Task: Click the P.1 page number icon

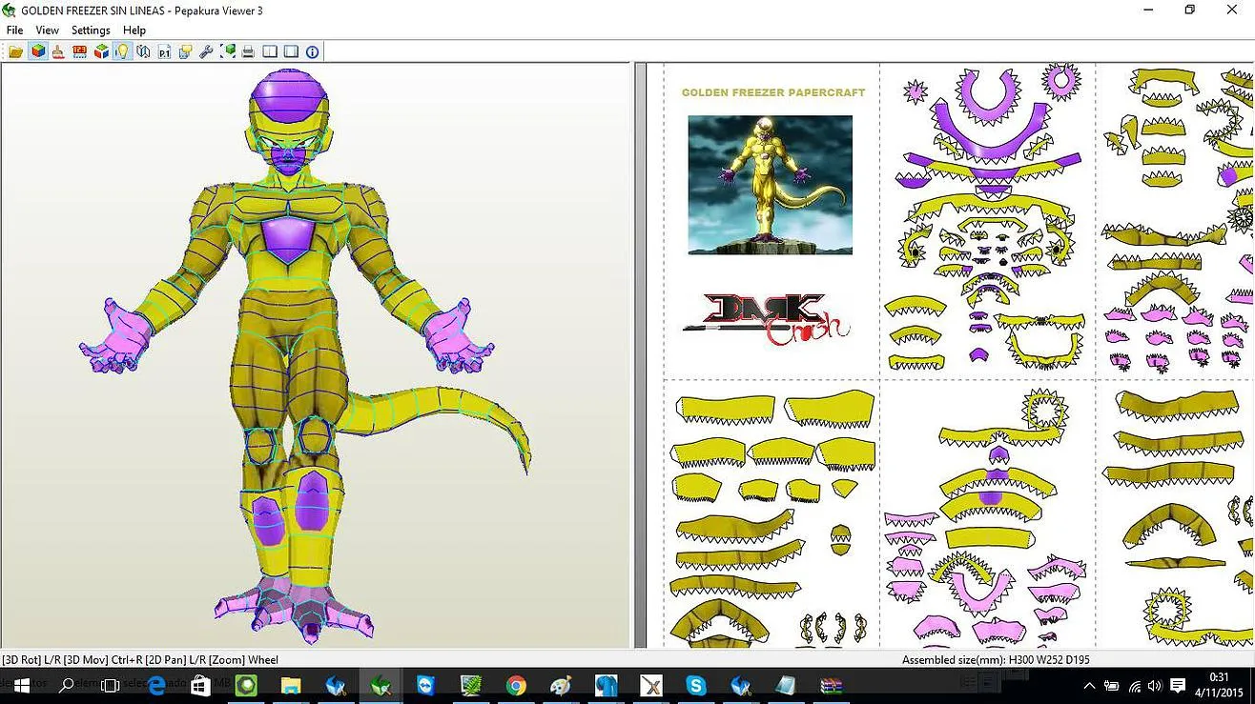Action: click(164, 51)
